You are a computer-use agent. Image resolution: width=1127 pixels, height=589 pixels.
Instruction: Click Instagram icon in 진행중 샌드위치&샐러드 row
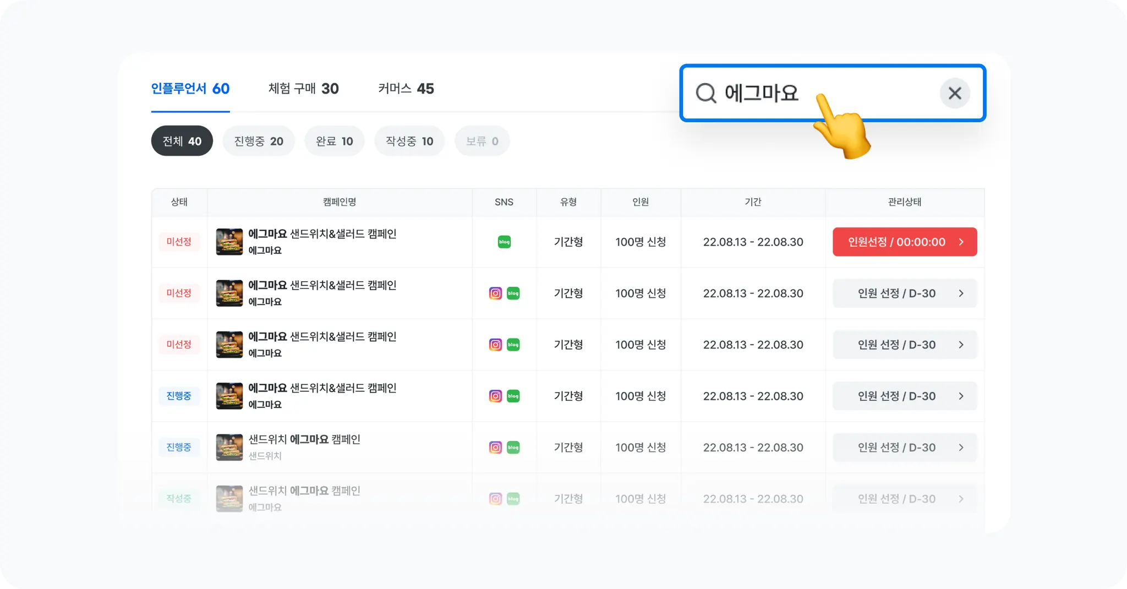pos(495,396)
